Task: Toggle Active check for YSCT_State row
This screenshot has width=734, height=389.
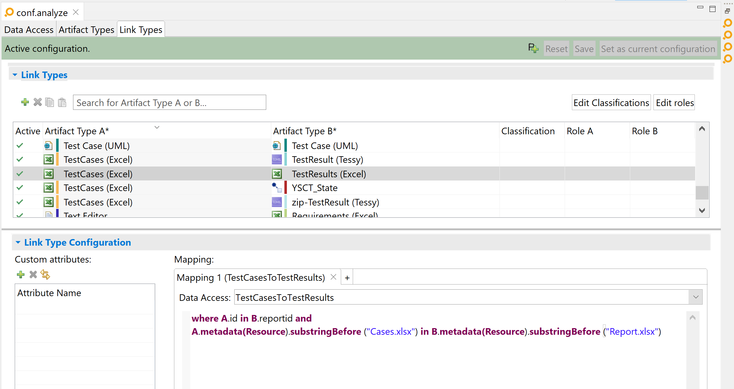Action: (x=20, y=188)
